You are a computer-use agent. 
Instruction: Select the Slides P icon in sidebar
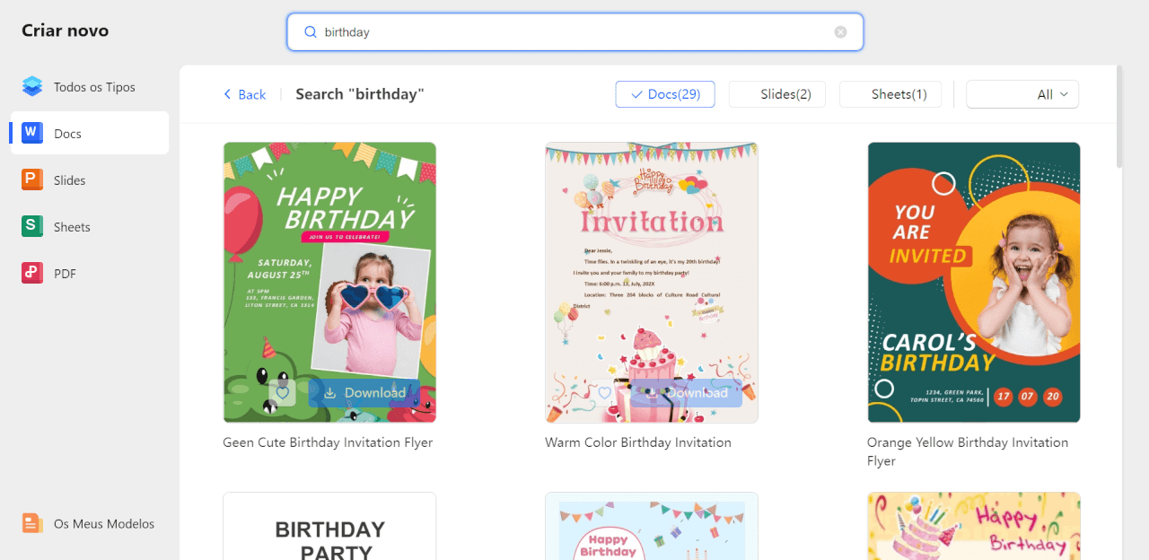click(32, 180)
